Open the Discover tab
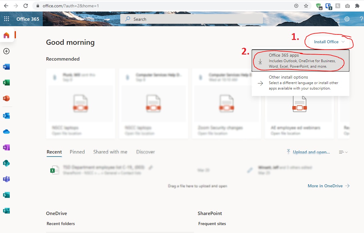 point(146,152)
